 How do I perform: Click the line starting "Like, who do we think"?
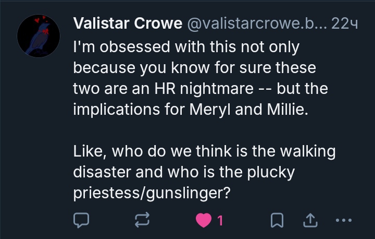[204, 151]
